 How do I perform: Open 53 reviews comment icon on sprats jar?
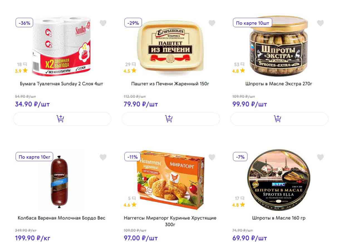coord(242,64)
